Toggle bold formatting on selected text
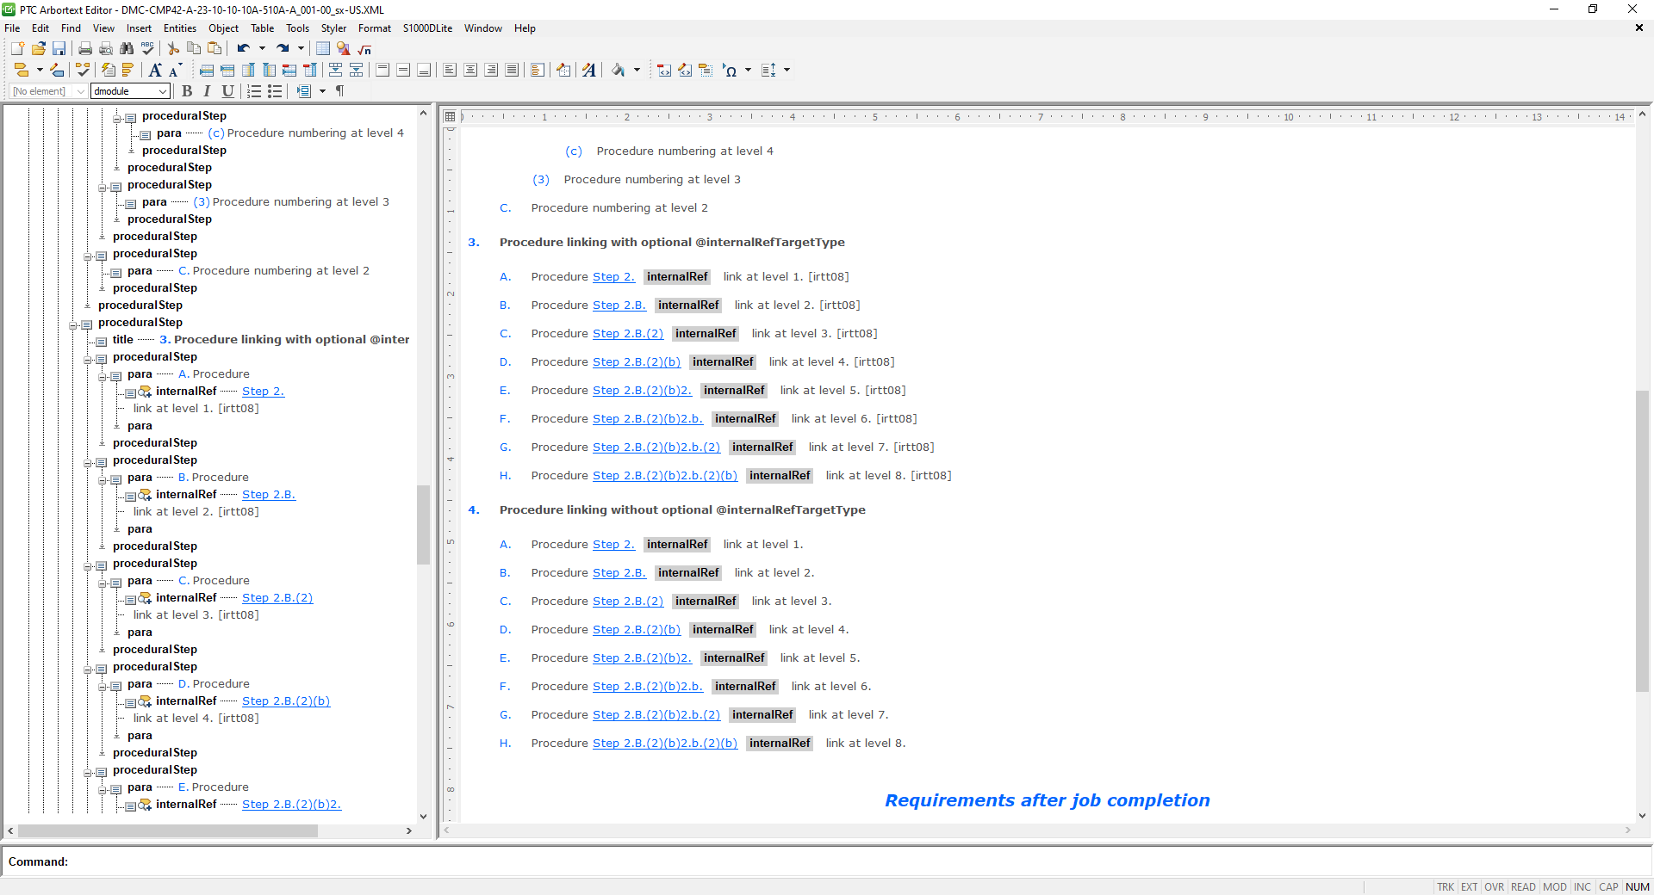The image size is (1654, 895). pyautogui.click(x=187, y=91)
